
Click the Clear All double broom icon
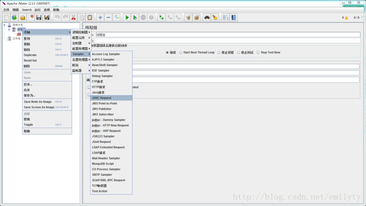pos(196,17)
